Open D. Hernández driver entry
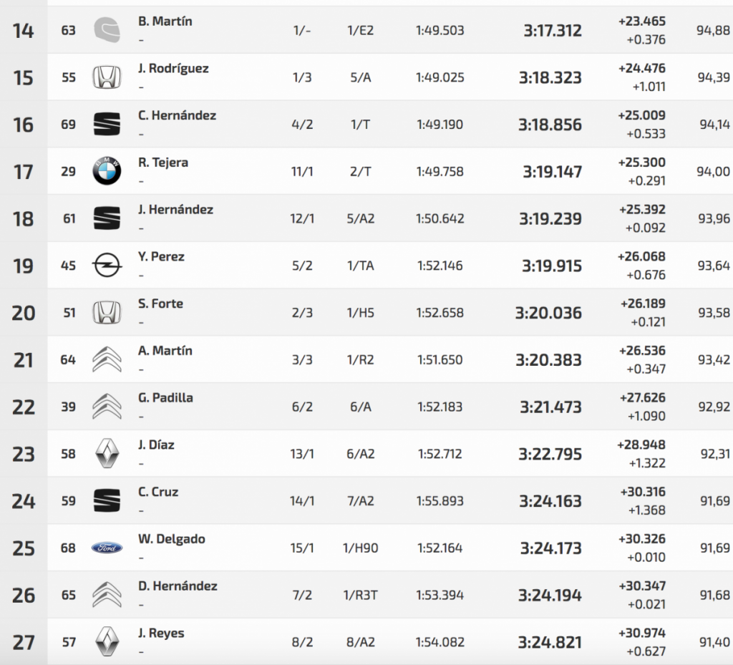733x665 pixels. click(178, 586)
